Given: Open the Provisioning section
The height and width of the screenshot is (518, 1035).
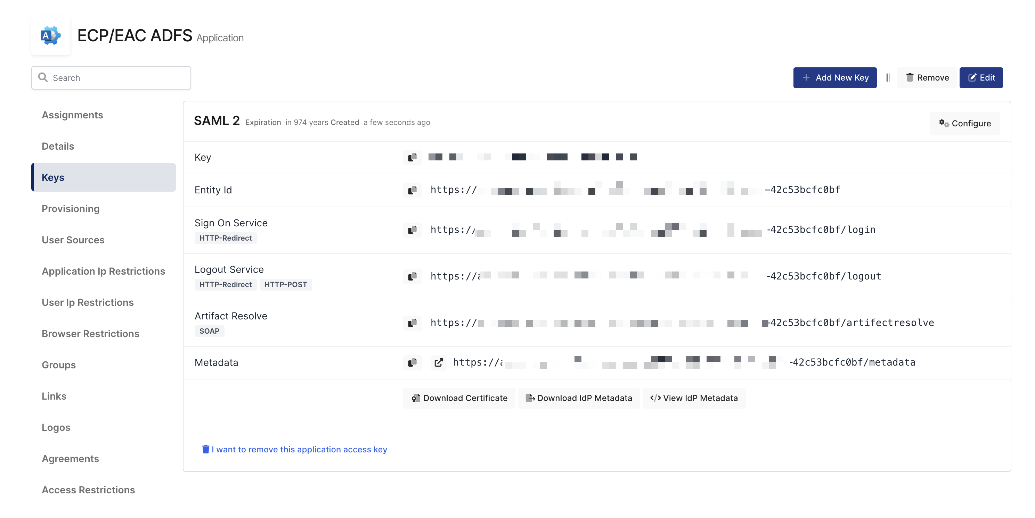Looking at the screenshot, I should (70, 208).
